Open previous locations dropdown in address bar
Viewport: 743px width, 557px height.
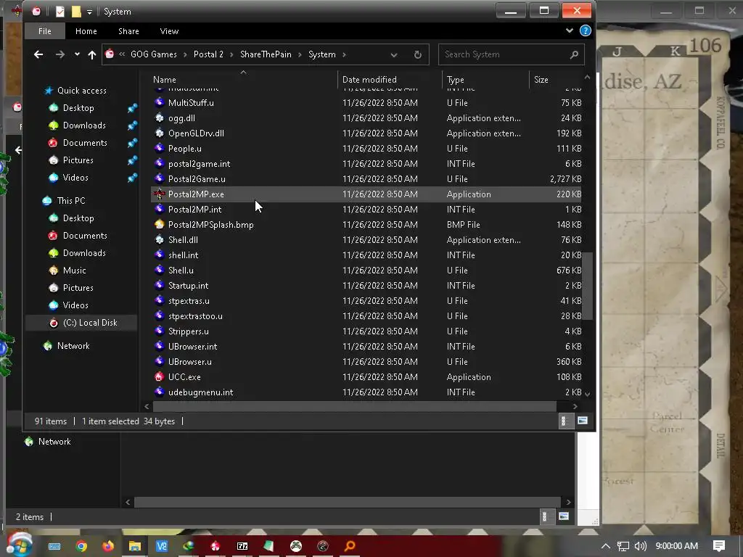tap(394, 55)
